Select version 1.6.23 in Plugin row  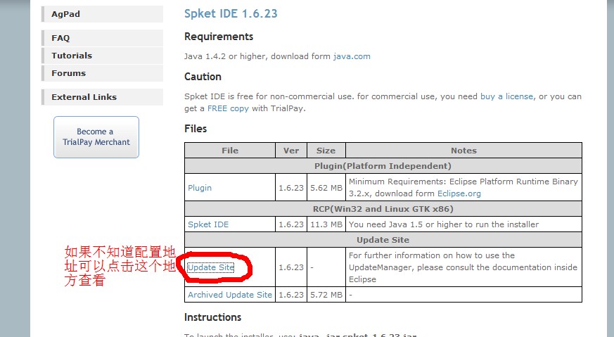pos(291,188)
